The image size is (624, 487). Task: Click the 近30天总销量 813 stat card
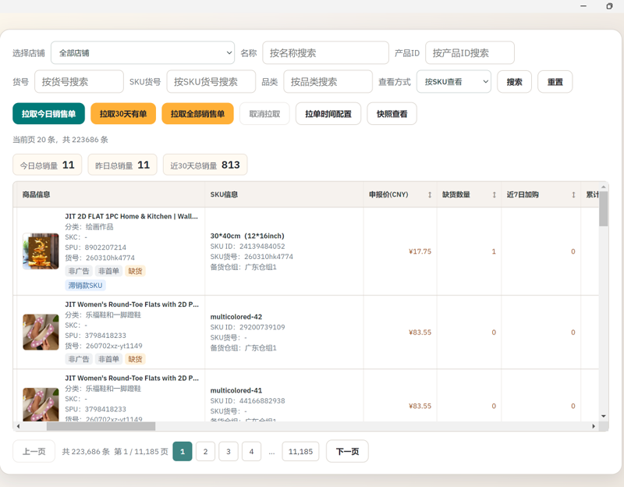(x=205, y=165)
